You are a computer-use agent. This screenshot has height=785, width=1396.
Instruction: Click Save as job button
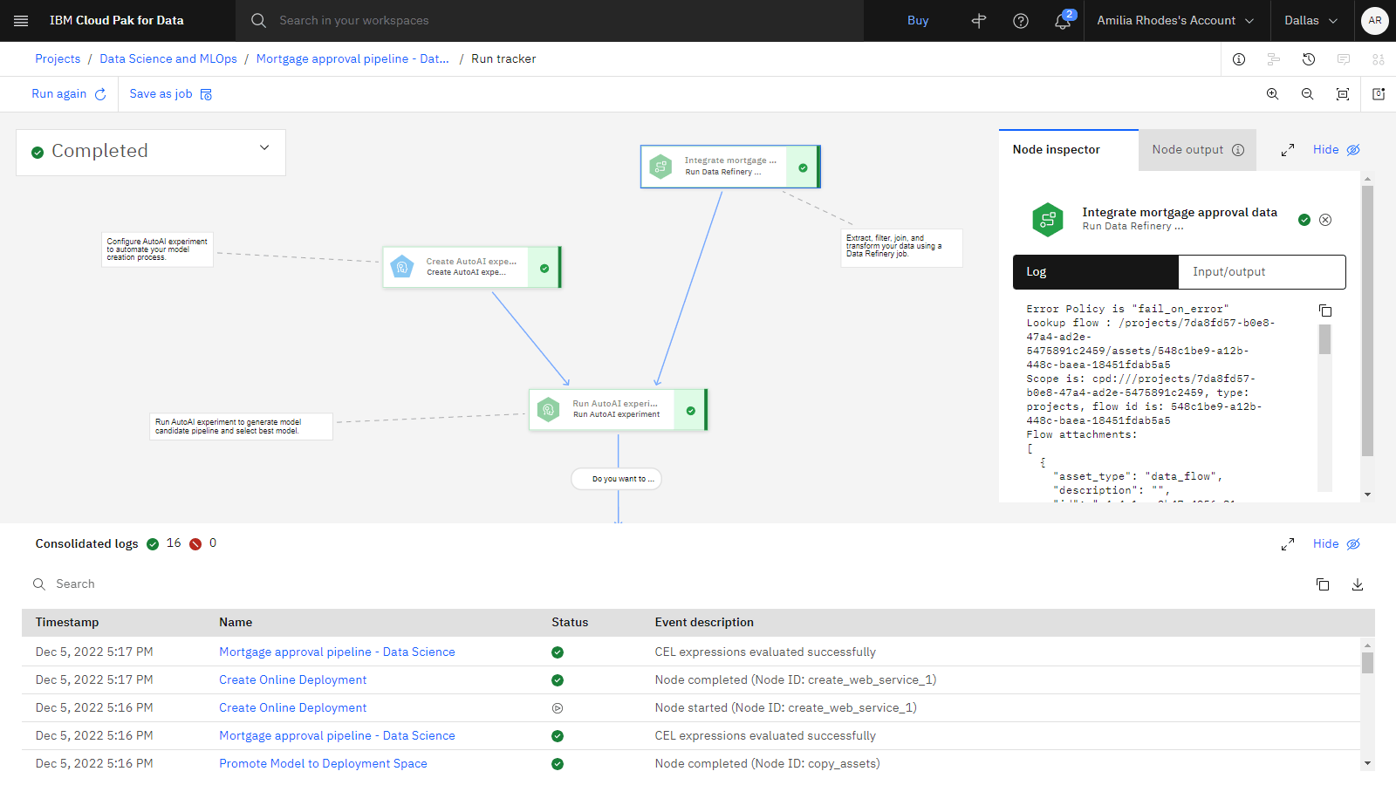170,94
